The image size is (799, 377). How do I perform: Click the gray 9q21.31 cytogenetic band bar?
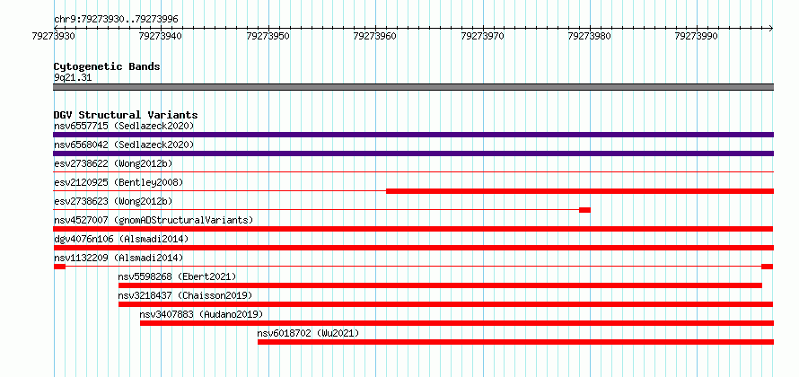(x=413, y=87)
